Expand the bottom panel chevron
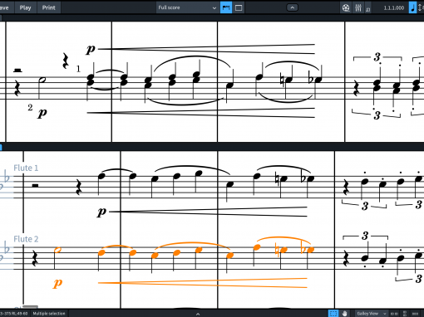 198,314
